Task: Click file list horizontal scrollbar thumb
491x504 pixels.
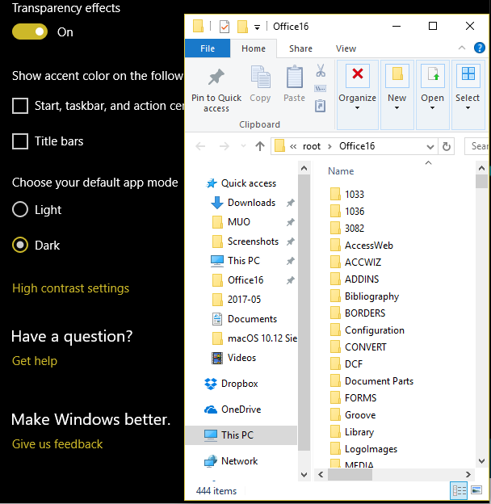Action: click(350, 474)
